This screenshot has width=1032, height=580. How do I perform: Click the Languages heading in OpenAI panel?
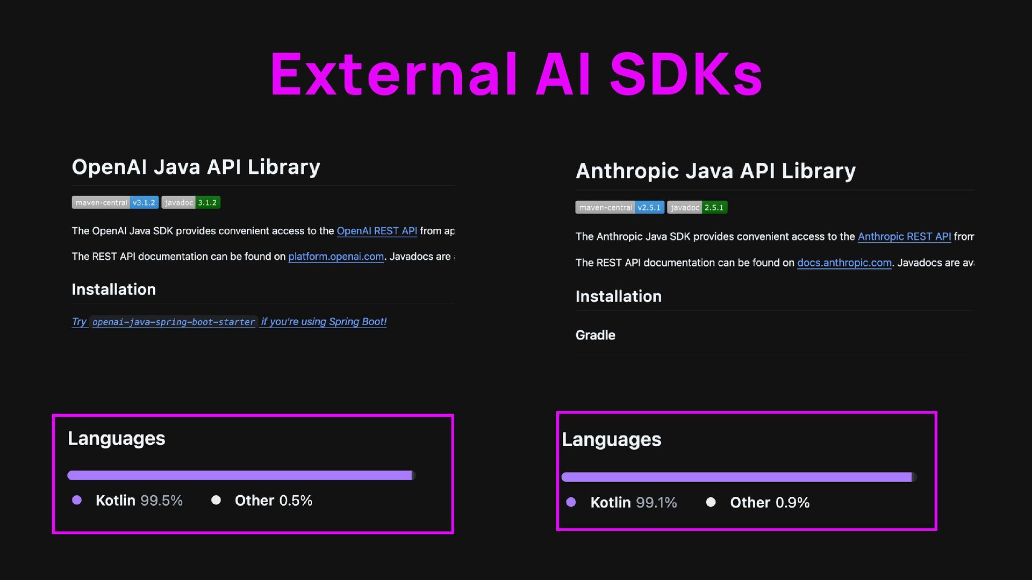pos(117,439)
